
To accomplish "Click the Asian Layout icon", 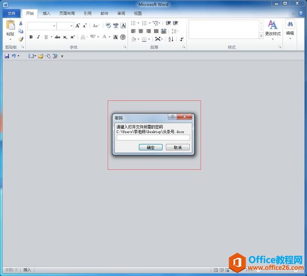I will (158, 39).
